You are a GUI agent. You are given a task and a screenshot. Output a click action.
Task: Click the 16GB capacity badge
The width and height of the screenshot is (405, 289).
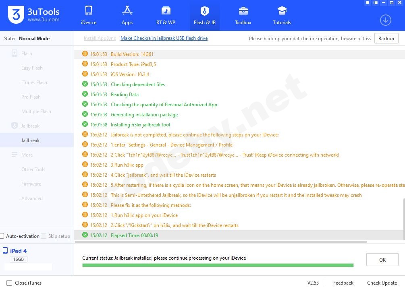click(x=19, y=259)
